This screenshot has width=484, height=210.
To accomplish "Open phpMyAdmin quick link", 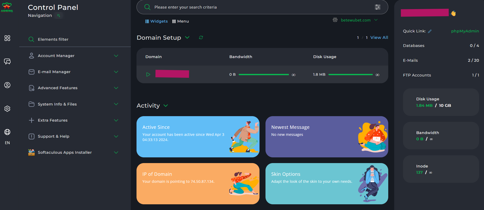I will [x=465, y=31].
